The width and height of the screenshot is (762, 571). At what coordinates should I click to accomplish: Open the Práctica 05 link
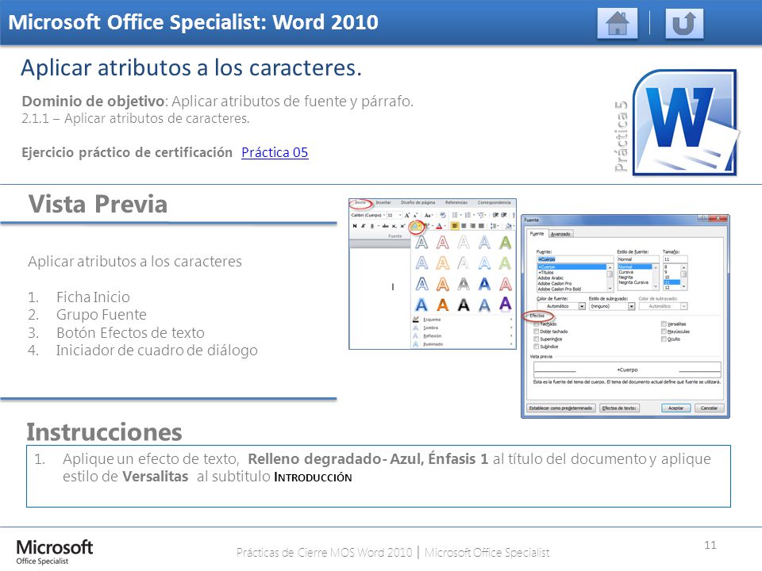coord(275,152)
